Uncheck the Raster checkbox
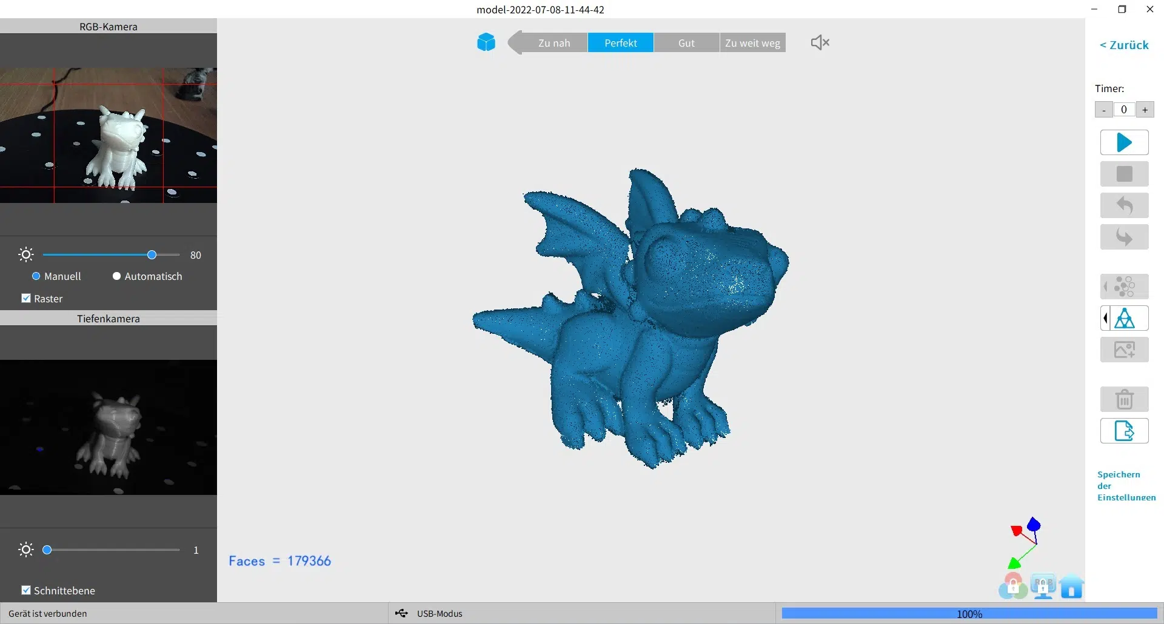The image size is (1164, 624). pyautogui.click(x=26, y=298)
